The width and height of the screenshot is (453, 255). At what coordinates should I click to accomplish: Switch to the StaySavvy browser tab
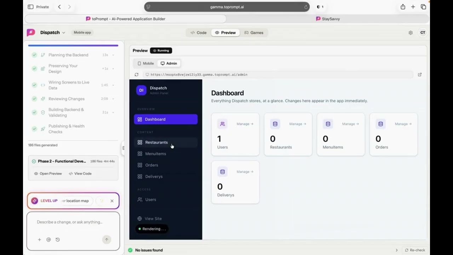(328, 19)
